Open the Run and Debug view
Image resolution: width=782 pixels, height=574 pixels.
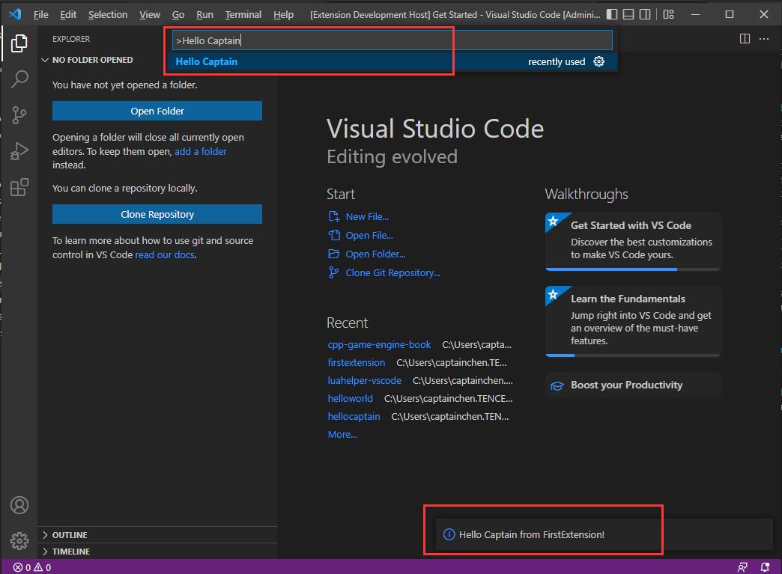pos(19,151)
